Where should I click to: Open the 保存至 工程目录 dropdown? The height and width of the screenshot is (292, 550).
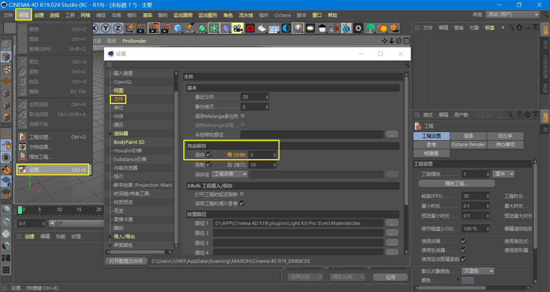pos(230,174)
